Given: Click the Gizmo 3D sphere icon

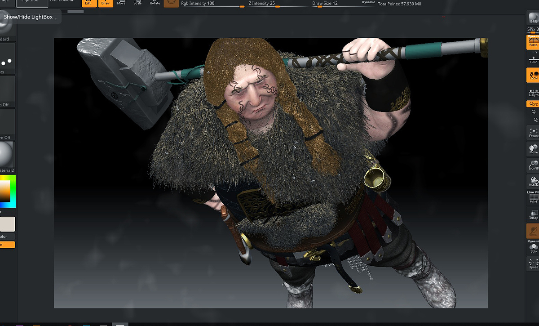Looking at the screenshot, I should 171,3.
